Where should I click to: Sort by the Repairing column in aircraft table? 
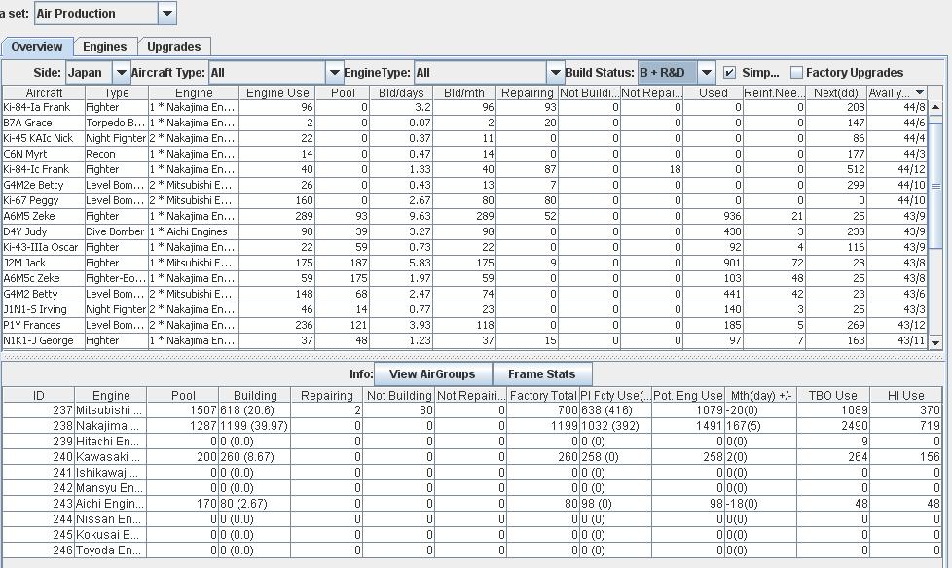click(527, 92)
